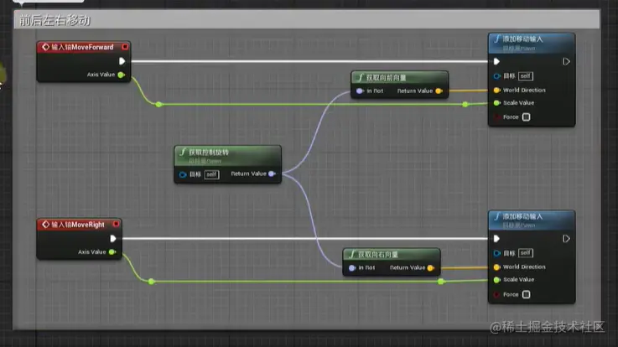This screenshot has width=618, height=347.
Task: Click reroute node before upper Scale Value pin
Action: 465,105
